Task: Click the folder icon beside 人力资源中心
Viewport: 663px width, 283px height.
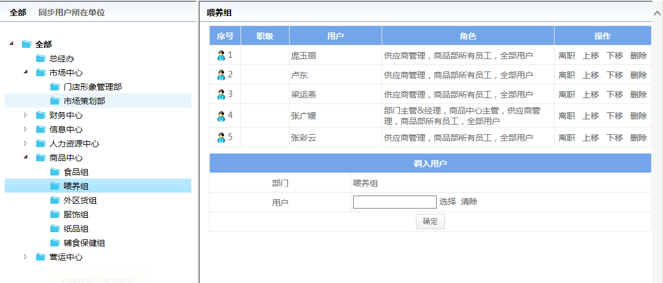Action: (x=41, y=144)
